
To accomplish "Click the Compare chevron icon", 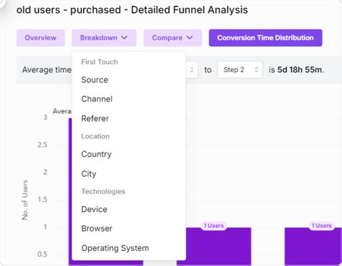I will (x=190, y=37).
